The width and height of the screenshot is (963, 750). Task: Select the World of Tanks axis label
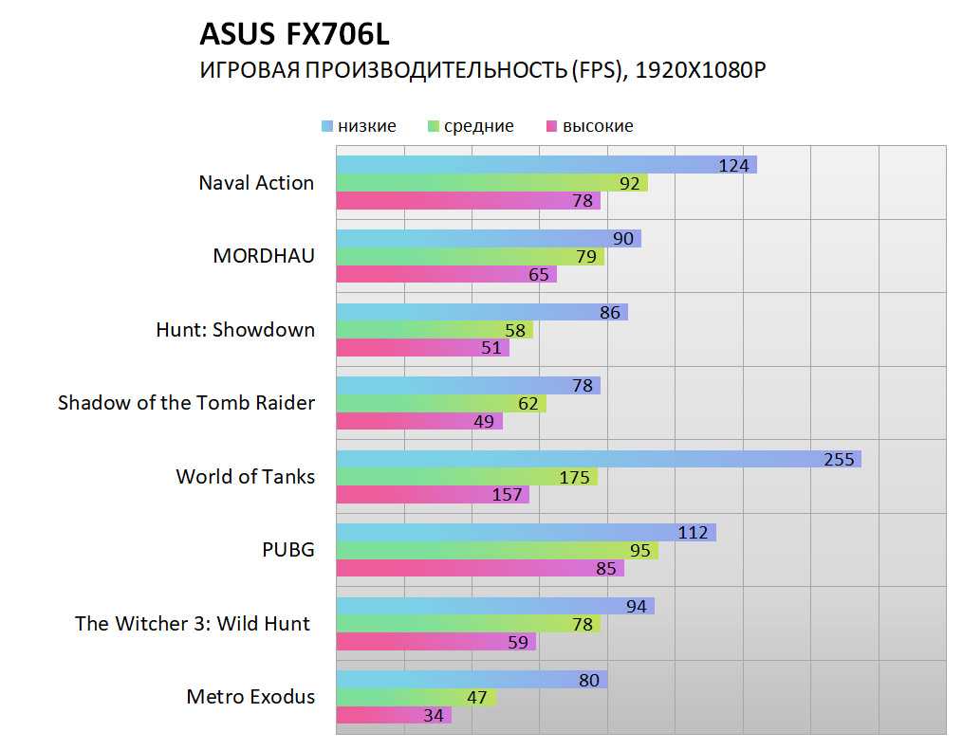(x=245, y=476)
